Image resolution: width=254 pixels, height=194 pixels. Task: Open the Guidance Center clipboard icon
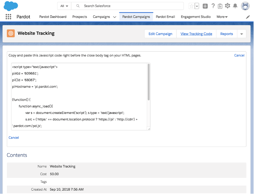tap(220, 6)
